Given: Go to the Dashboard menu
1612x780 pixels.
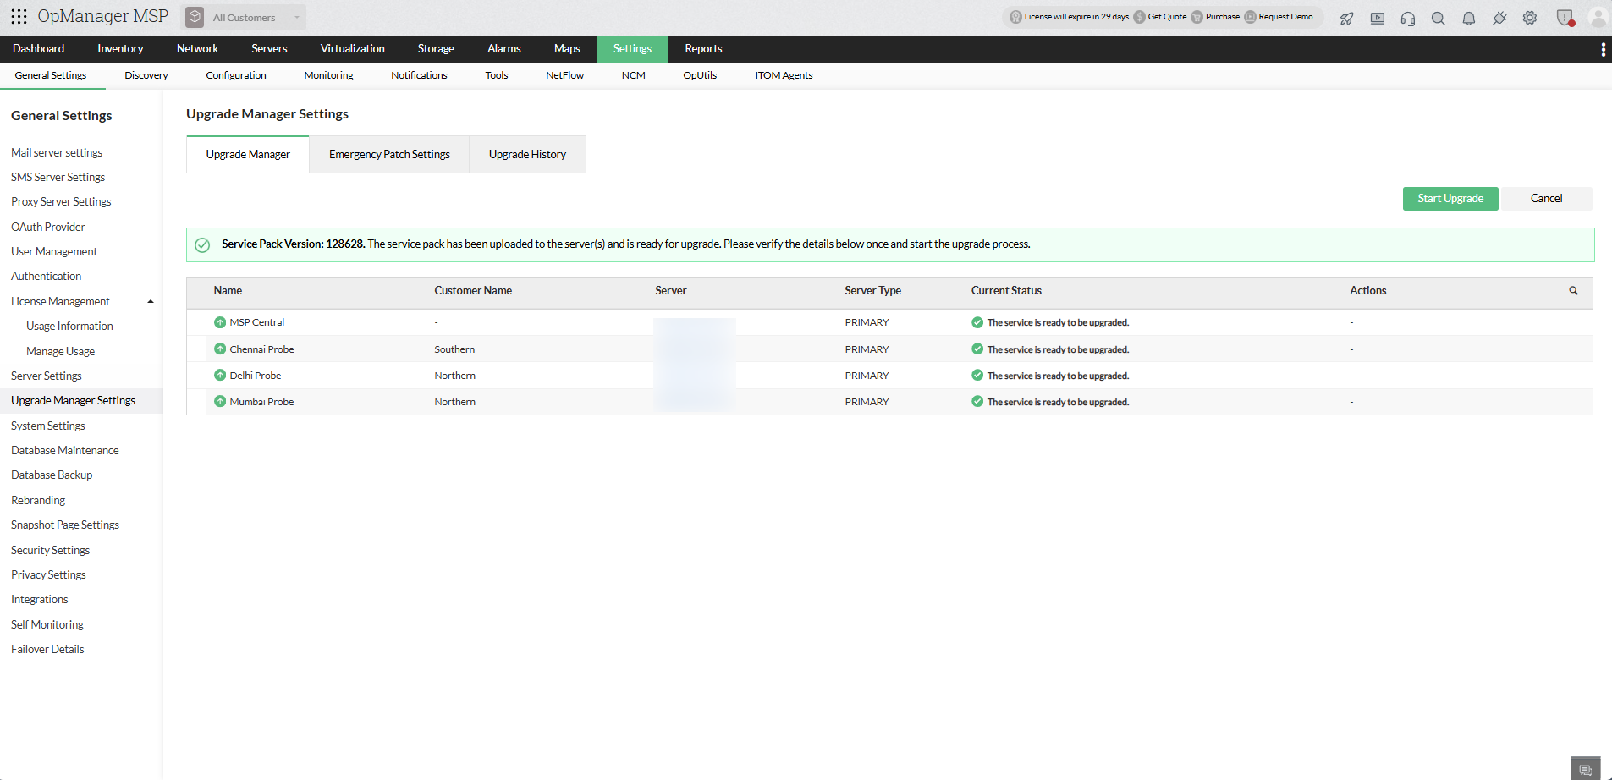Looking at the screenshot, I should [39, 49].
